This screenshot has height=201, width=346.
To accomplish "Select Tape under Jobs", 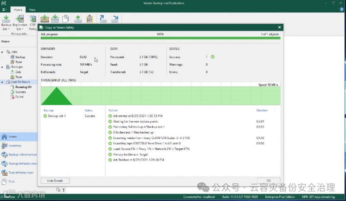I will tap(19, 62).
